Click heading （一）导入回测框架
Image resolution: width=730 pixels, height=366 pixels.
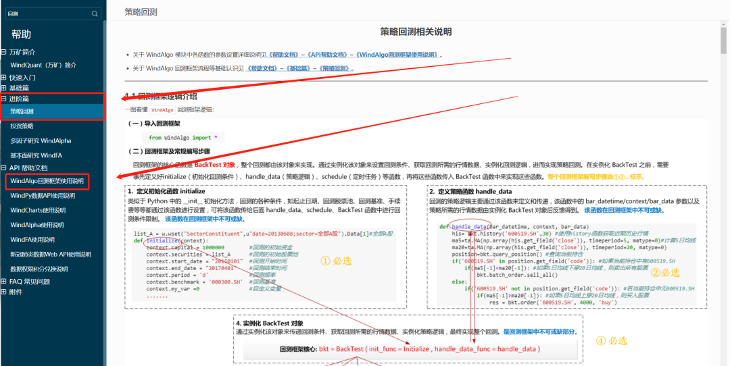pyautogui.click(x=154, y=124)
